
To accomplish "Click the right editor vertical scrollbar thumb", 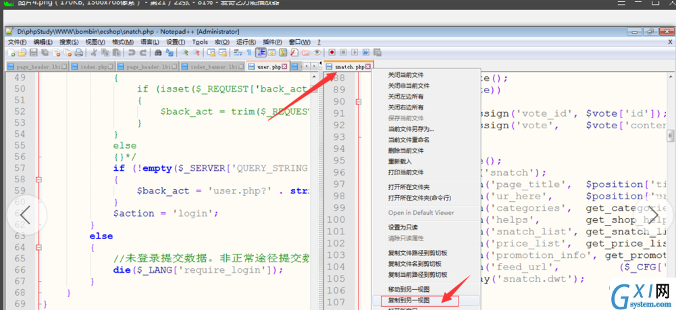I will [x=671, y=136].
